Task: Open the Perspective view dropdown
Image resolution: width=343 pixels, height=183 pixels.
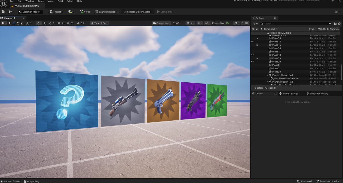Action: 161,23
